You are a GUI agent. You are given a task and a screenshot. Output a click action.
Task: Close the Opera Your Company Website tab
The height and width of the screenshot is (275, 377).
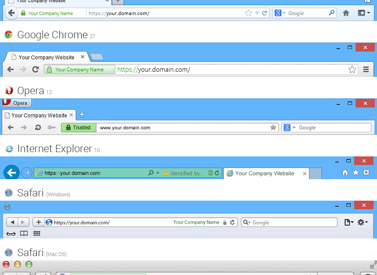click(x=71, y=115)
